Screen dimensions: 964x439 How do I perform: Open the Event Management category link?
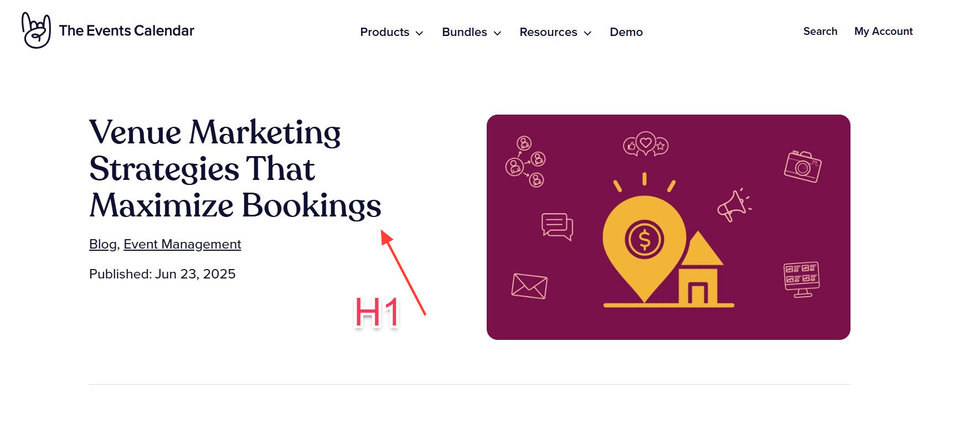tap(182, 244)
